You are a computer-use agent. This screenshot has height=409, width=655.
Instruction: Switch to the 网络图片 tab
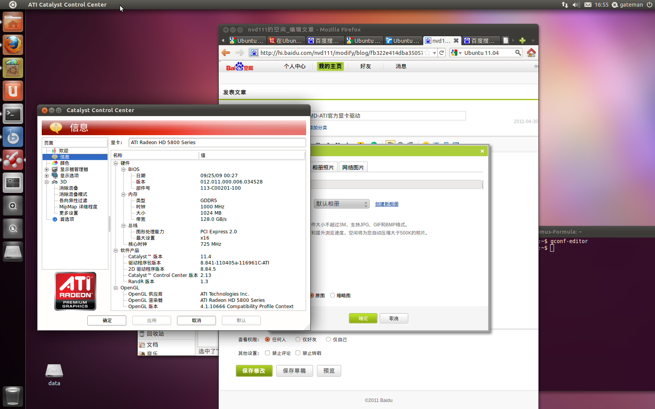(353, 167)
